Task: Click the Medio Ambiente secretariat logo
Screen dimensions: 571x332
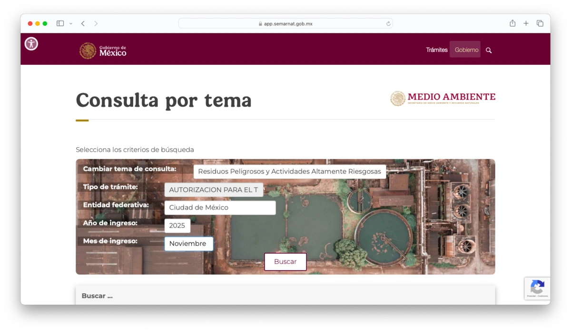Action: coord(442,97)
